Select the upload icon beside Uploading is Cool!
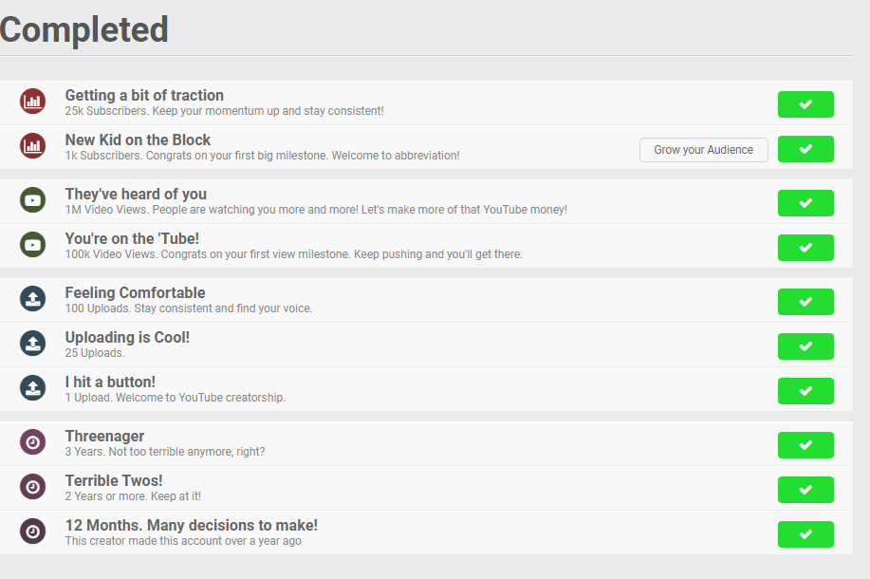Screen dimensions: 870x579 (33, 344)
